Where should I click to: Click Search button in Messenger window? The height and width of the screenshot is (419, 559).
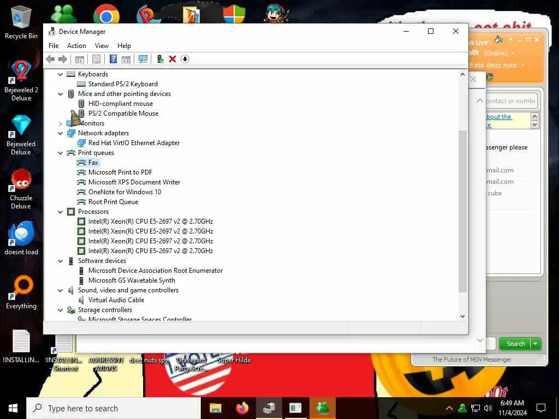pos(515,344)
